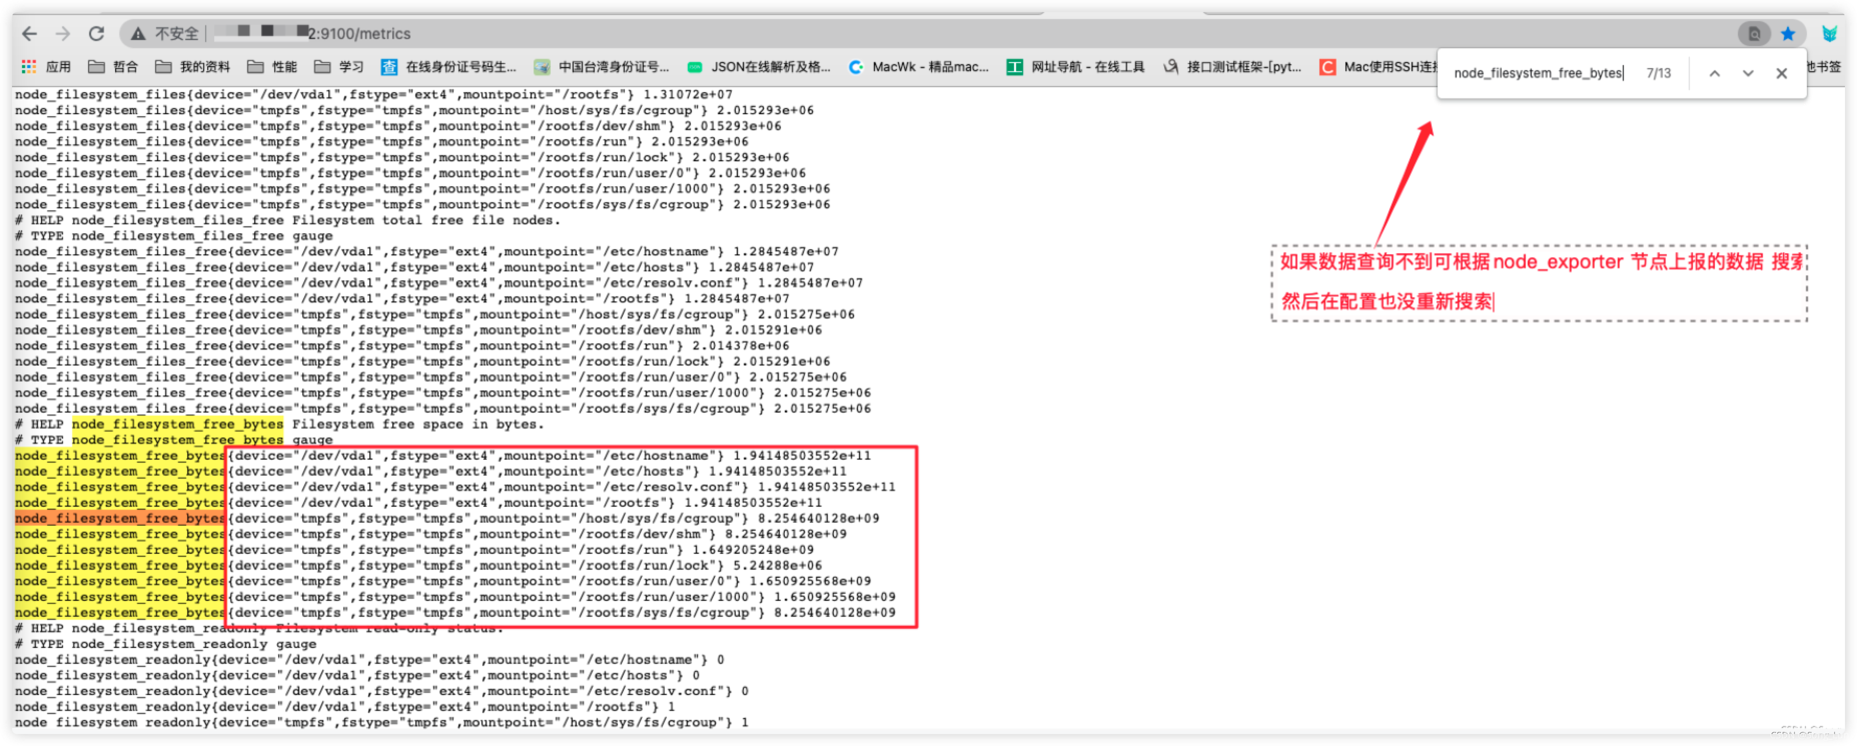Go back with the browser back arrow

[x=30, y=33]
